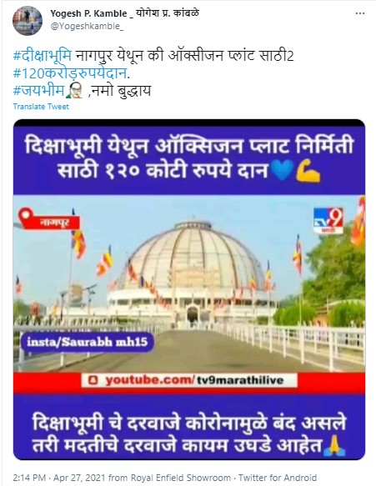Open the Deekshabhoomi dome image attachment

pyautogui.click(x=189, y=289)
